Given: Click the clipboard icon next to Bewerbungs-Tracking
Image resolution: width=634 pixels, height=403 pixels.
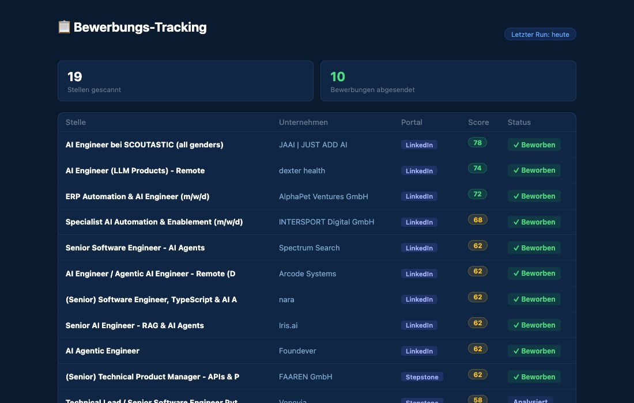Looking at the screenshot, I should click(64, 27).
